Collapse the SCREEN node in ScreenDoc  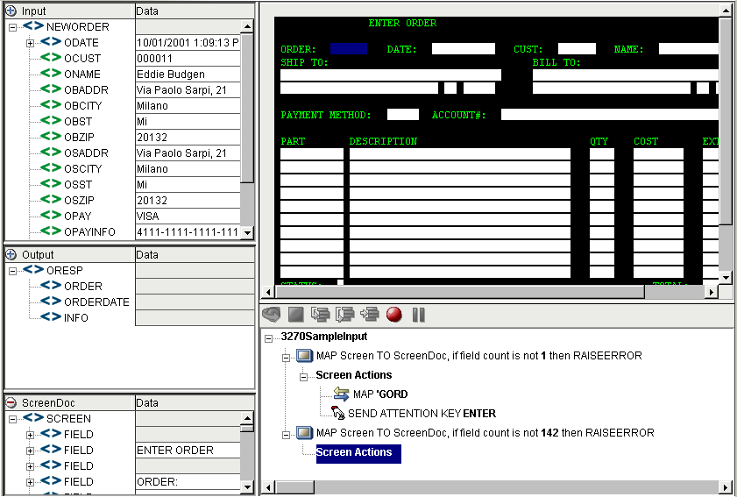pyautogui.click(x=12, y=419)
